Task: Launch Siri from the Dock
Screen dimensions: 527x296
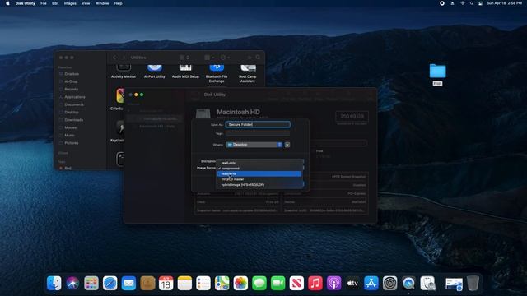Action: pyautogui.click(x=72, y=284)
